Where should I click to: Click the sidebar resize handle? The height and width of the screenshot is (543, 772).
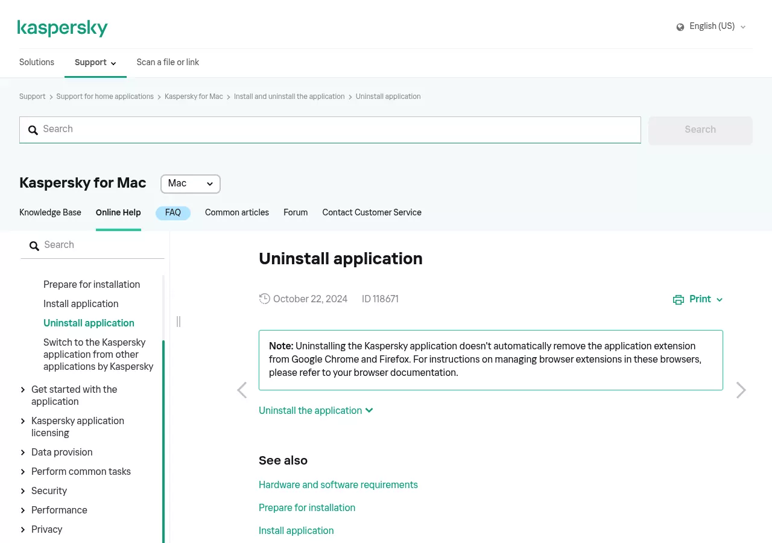pyautogui.click(x=179, y=322)
